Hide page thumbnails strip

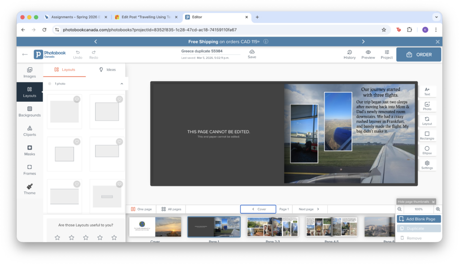coord(416,202)
